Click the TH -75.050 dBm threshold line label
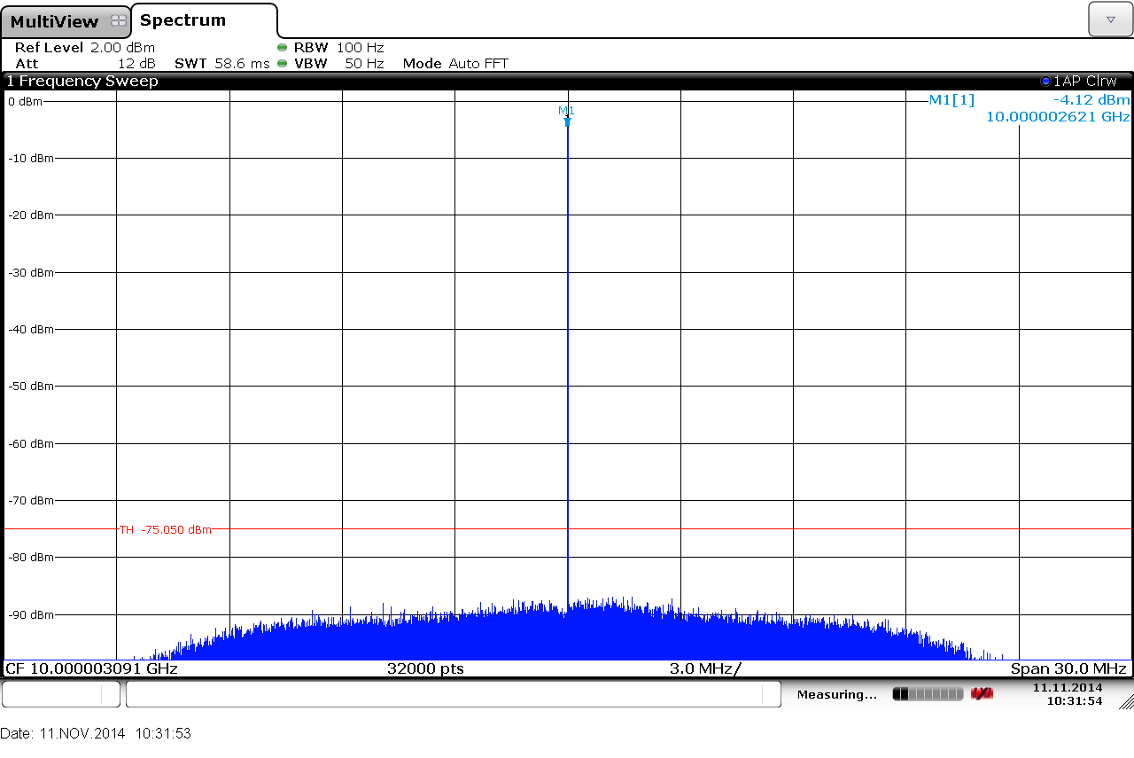 166,529
